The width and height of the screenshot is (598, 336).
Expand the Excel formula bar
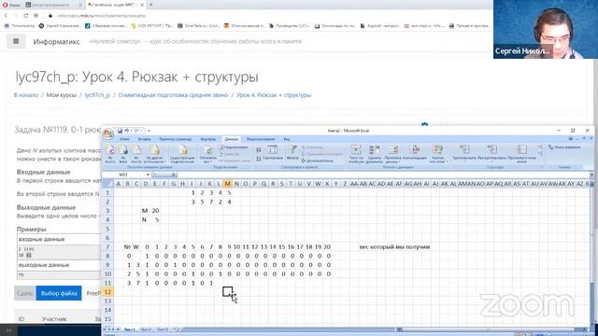(591, 175)
